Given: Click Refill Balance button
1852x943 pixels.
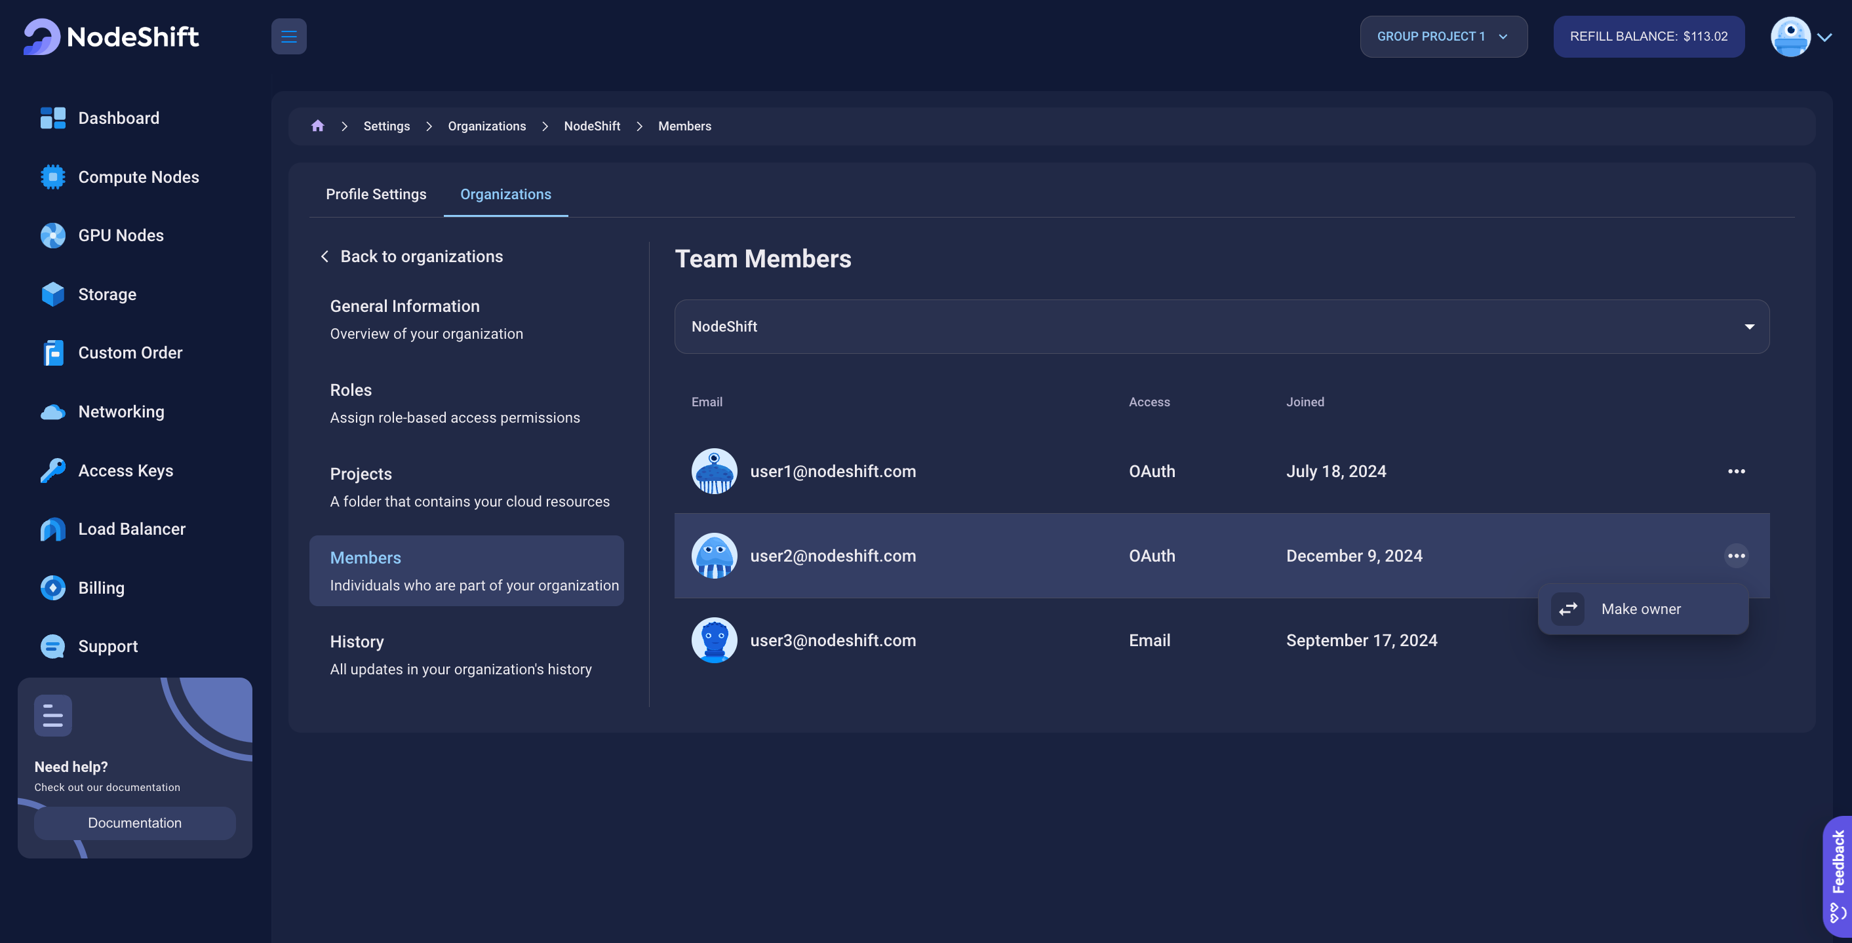Looking at the screenshot, I should (1649, 37).
